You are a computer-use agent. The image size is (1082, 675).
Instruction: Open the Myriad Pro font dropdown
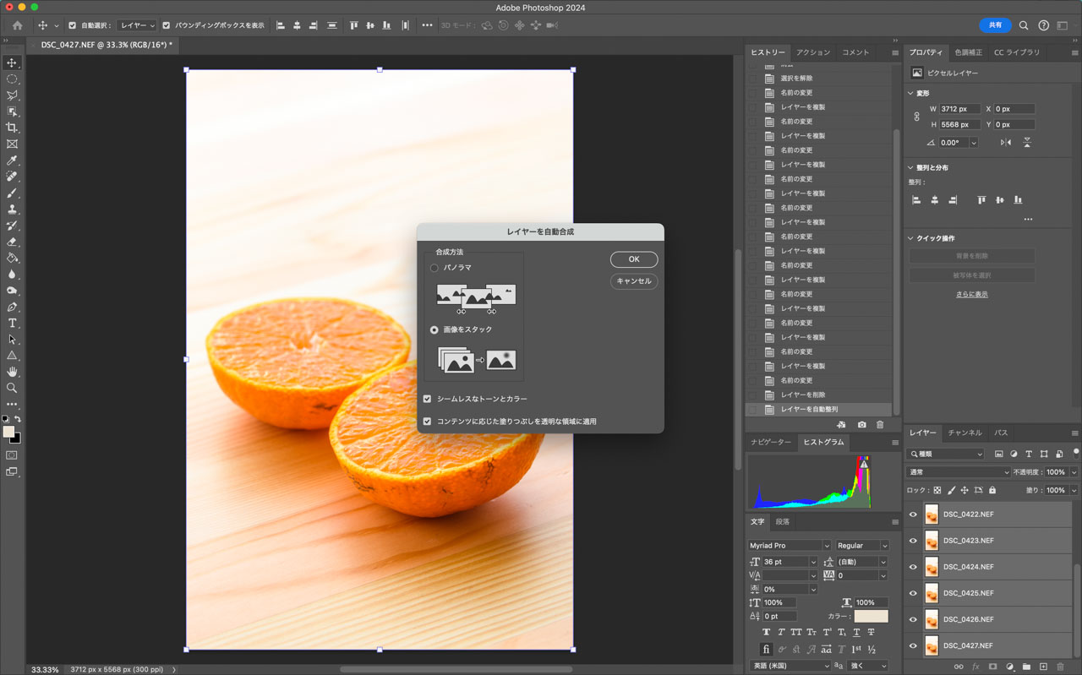click(x=789, y=546)
